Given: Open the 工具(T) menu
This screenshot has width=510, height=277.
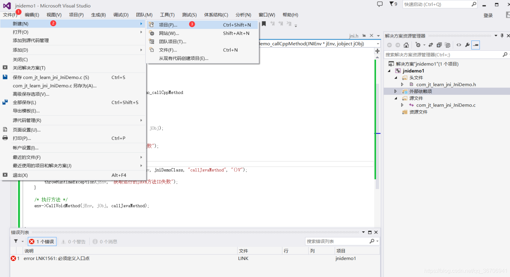Looking at the screenshot, I should 167,15.
